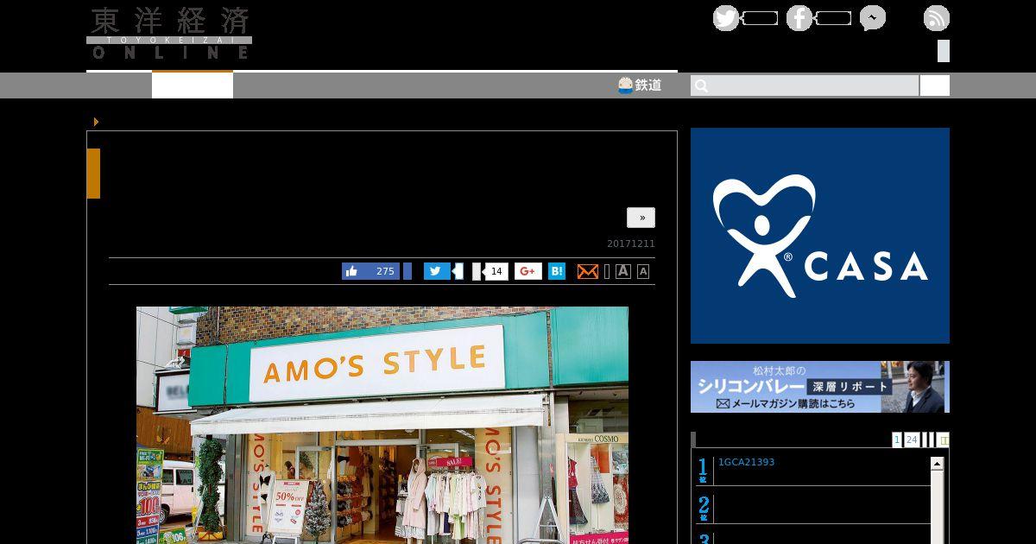Viewport: 1036px width, 544px height.
Task: Click the ranking list scroll-up arrow
Action: tap(937, 464)
